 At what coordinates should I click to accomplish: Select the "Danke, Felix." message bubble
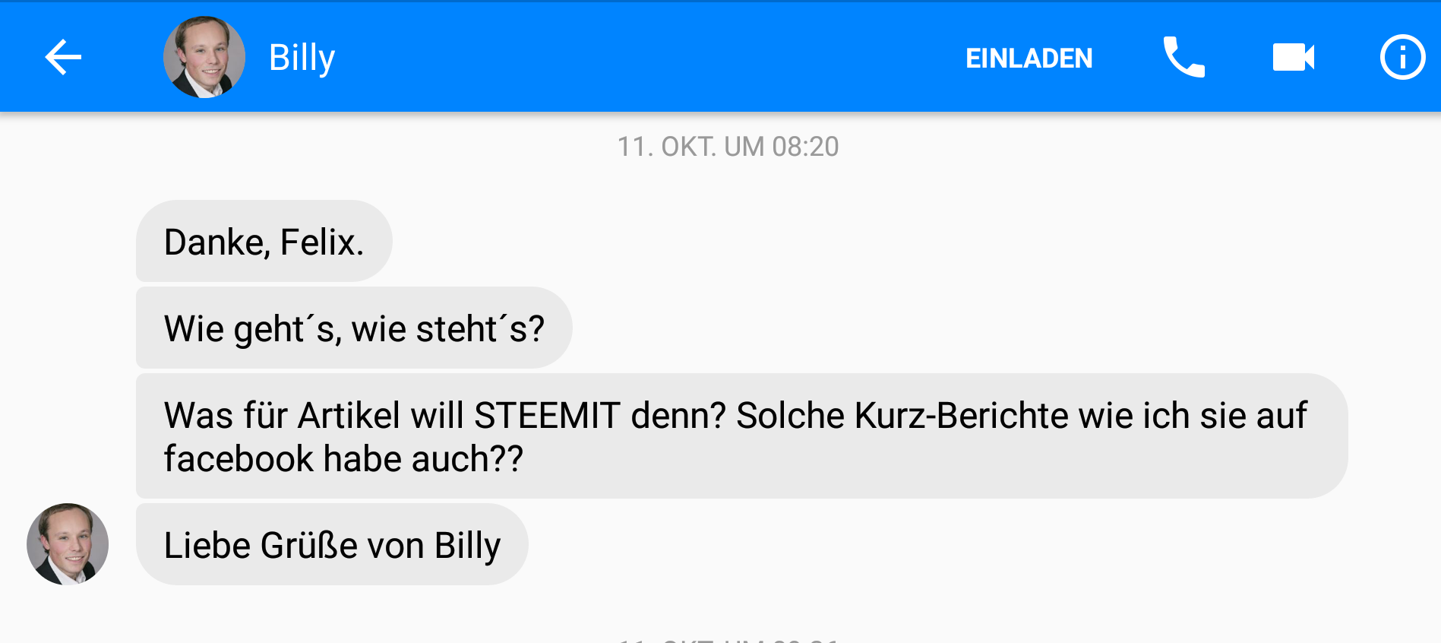coord(264,242)
